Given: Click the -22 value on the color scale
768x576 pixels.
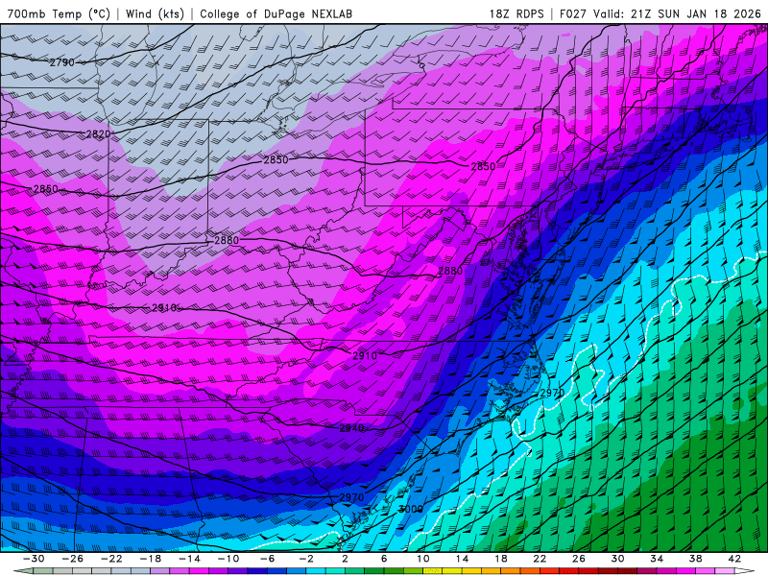Looking at the screenshot, I should point(111,559).
